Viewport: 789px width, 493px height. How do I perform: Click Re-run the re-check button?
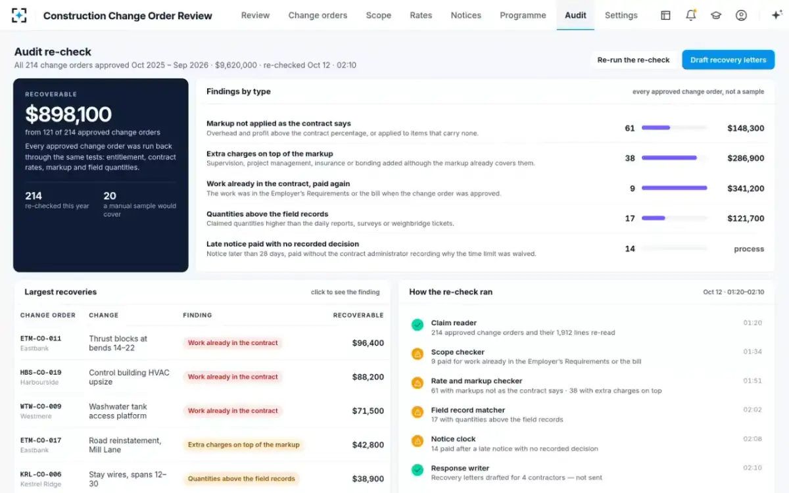pyautogui.click(x=633, y=60)
